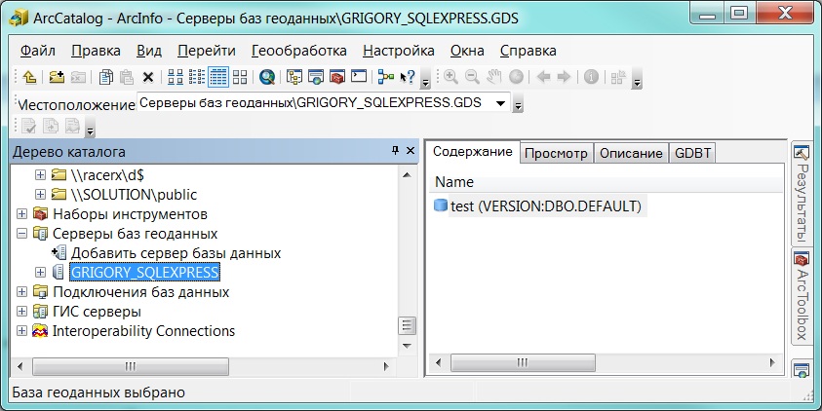822x411 pixels.
Task: Click Disconnect From Folder icon
Action: pyautogui.click(x=78, y=78)
